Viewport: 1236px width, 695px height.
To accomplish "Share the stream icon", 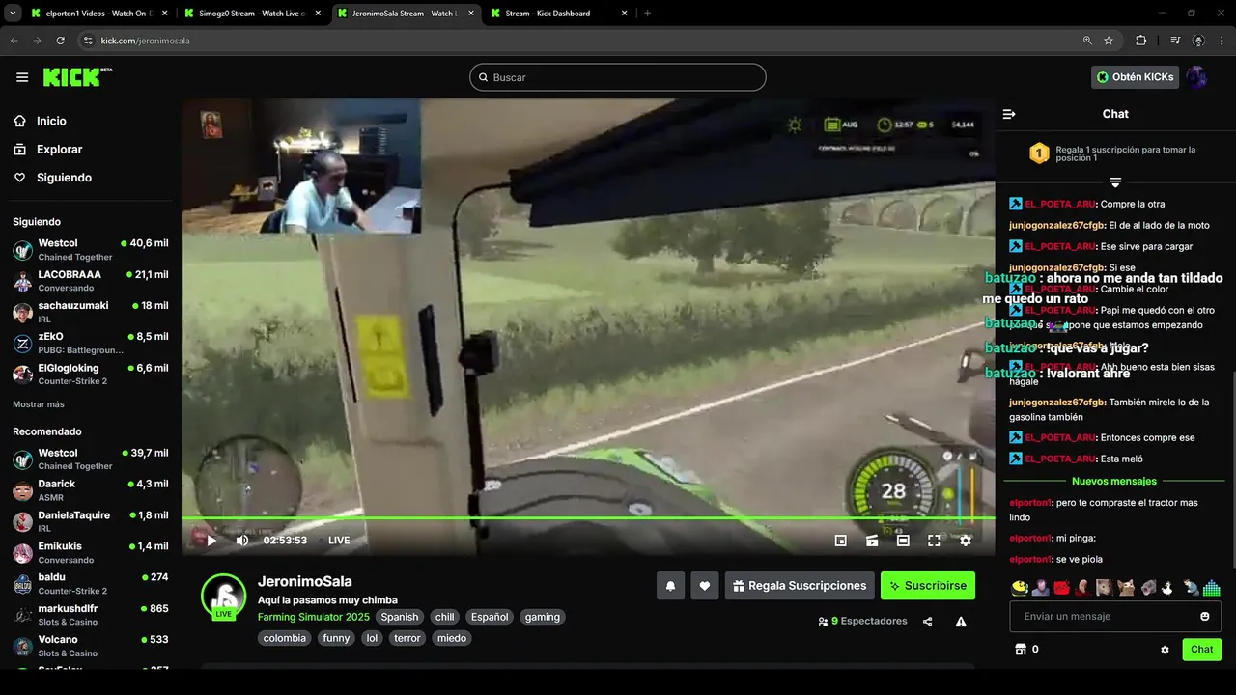I will click(x=927, y=622).
